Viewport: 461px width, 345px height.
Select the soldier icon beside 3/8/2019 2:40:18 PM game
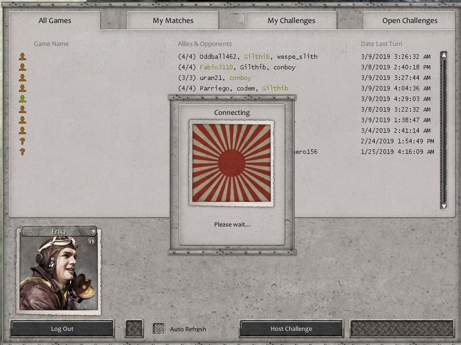coord(23,67)
